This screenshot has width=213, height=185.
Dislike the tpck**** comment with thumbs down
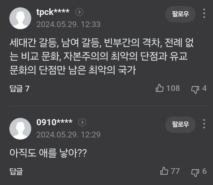[195, 88]
